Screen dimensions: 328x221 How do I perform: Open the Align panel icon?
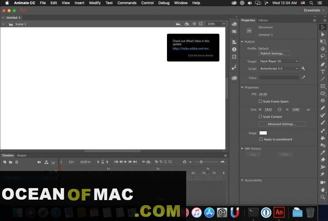pos(234,42)
